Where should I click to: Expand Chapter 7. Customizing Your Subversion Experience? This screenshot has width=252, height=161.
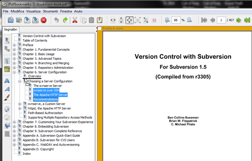pos(14,122)
